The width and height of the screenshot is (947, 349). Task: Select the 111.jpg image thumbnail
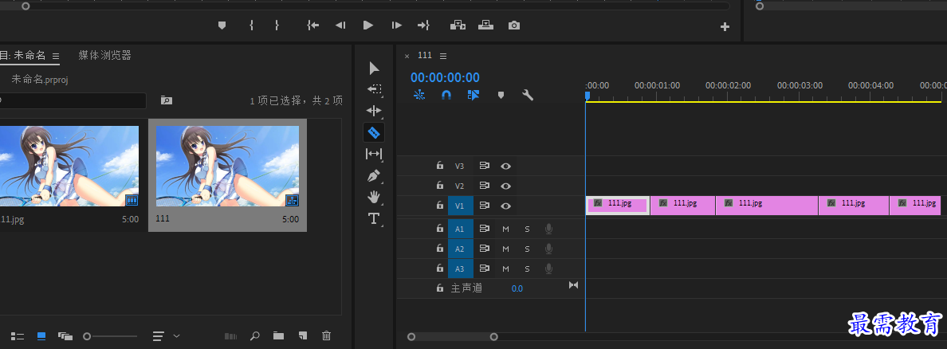point(69,166)
